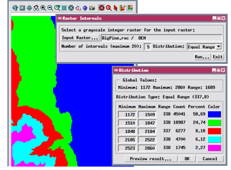The image size is (231, 170).
Task: Click the raster region tool icon
Action: [x=130, y=8]
